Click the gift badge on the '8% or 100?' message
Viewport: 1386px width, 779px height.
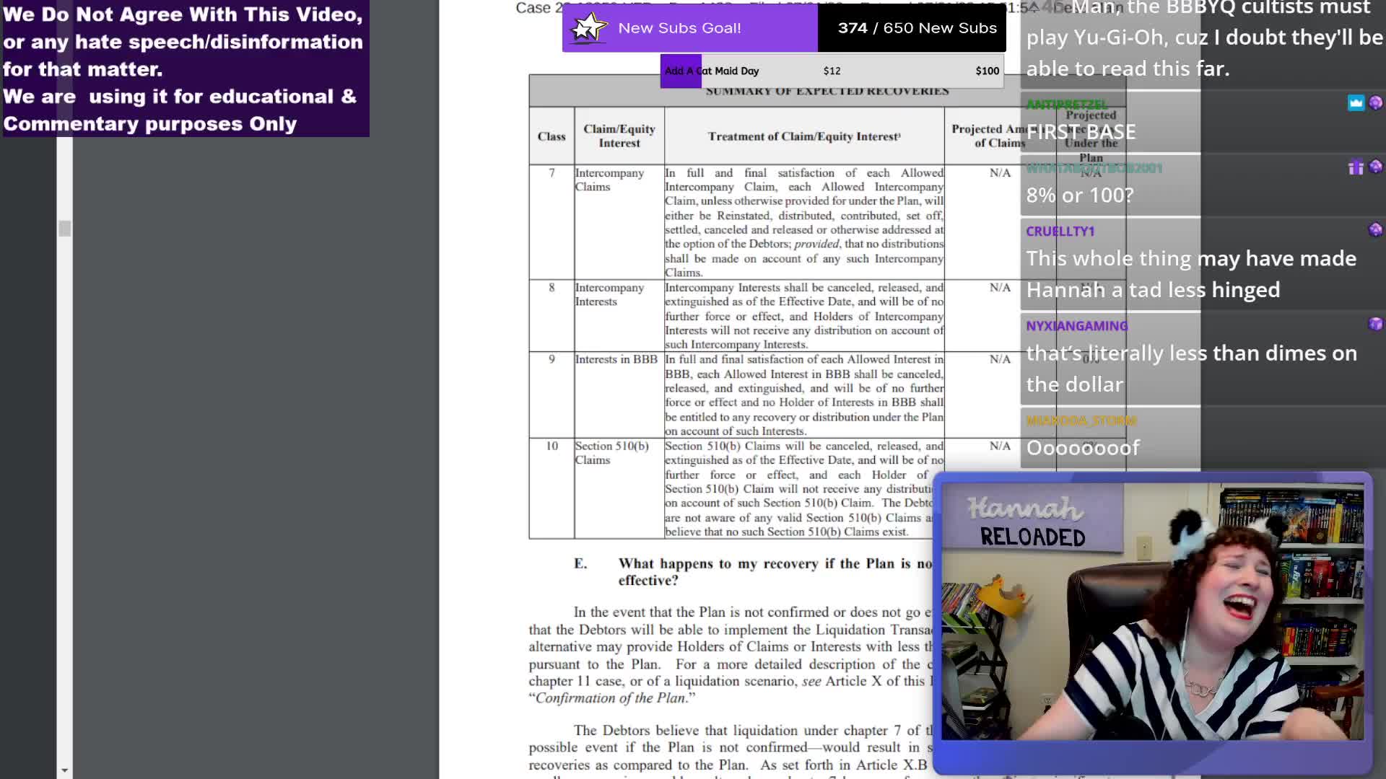pos(1356,167)
